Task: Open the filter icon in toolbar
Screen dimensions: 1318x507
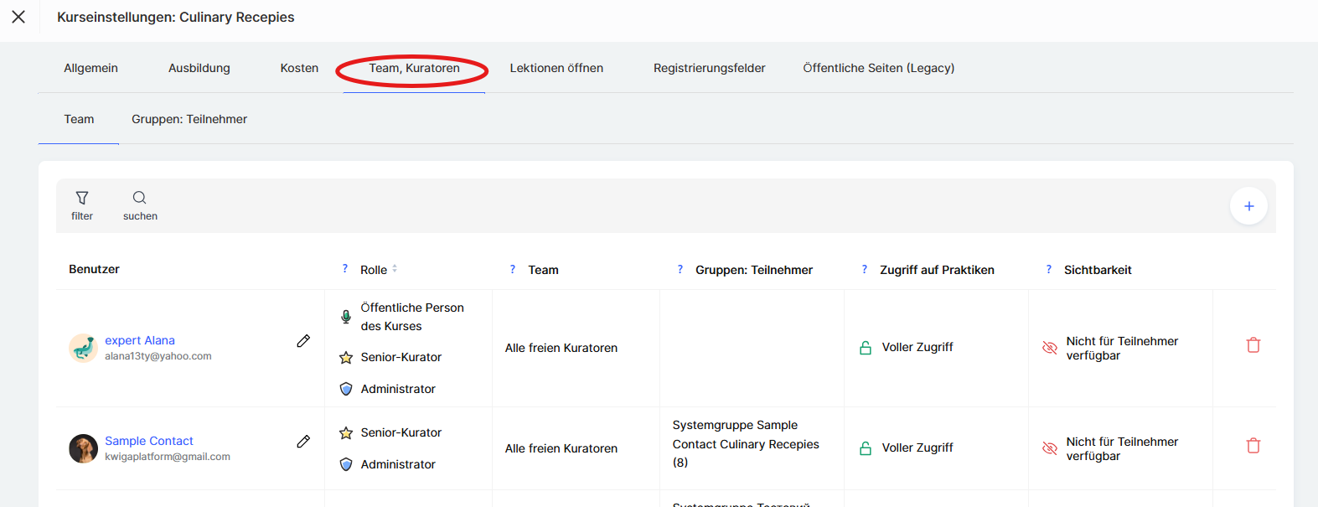Action: (x=82, y=199)
